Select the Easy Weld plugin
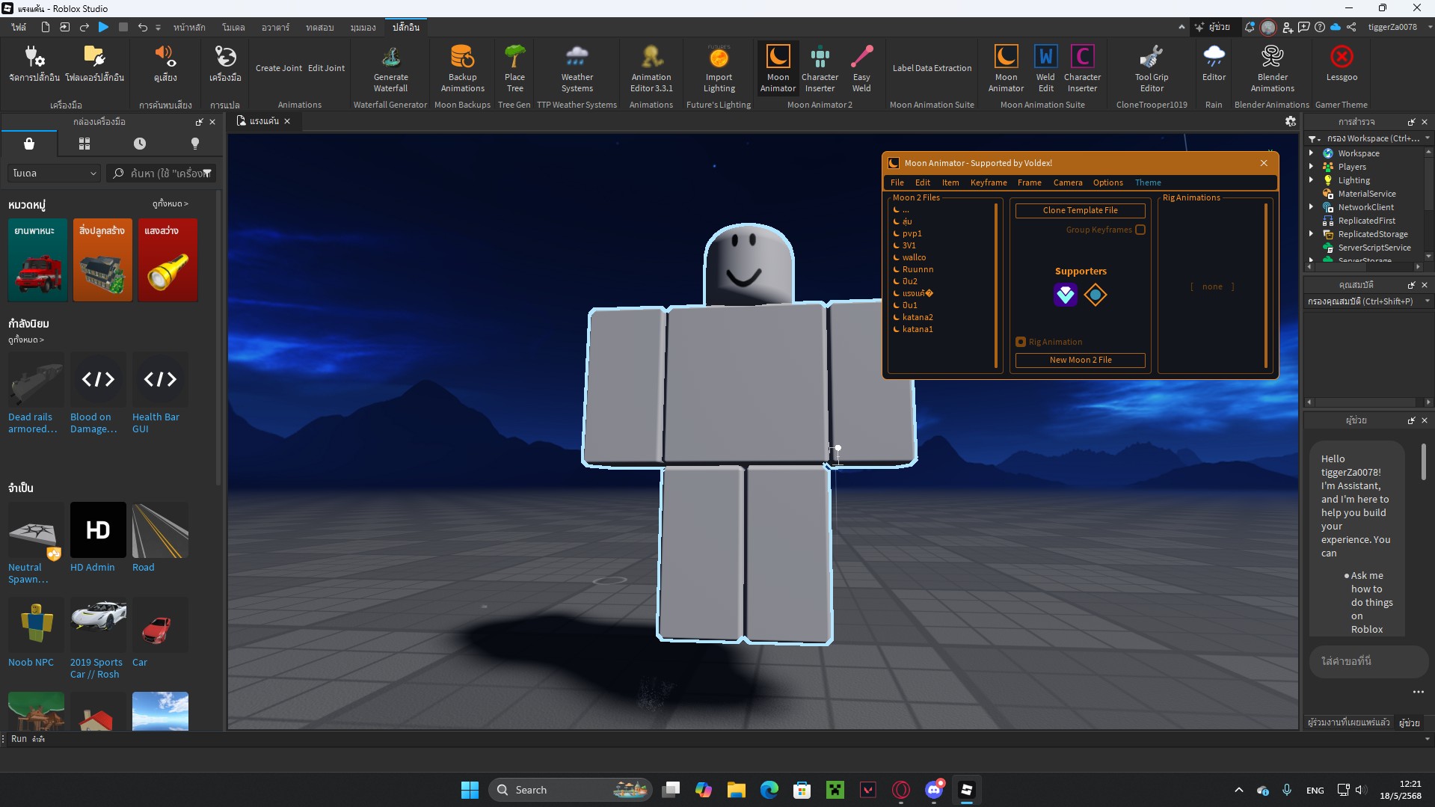The width and height of the screenshot is (1435, 807). [x=861, y=68]
